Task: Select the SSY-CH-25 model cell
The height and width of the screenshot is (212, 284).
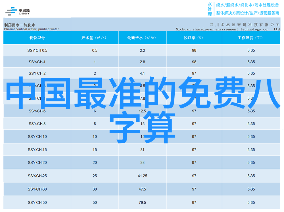Action: (37, 176)
